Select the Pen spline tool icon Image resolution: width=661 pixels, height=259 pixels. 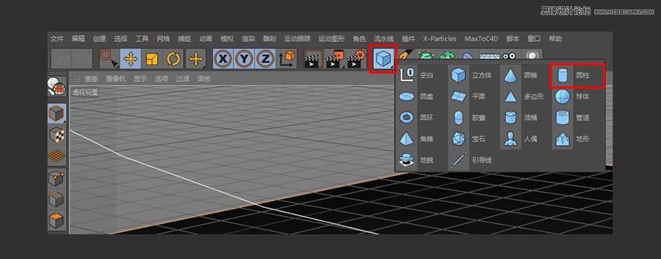(406, 55)
